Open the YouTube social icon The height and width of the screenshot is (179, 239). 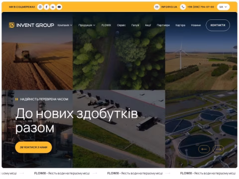pyautogui.click(x=59, y=7)
